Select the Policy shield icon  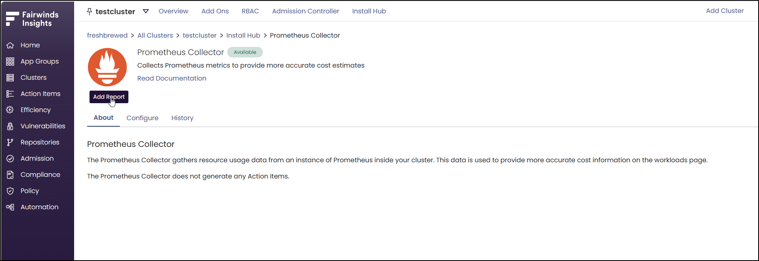[x=10, y=191]
